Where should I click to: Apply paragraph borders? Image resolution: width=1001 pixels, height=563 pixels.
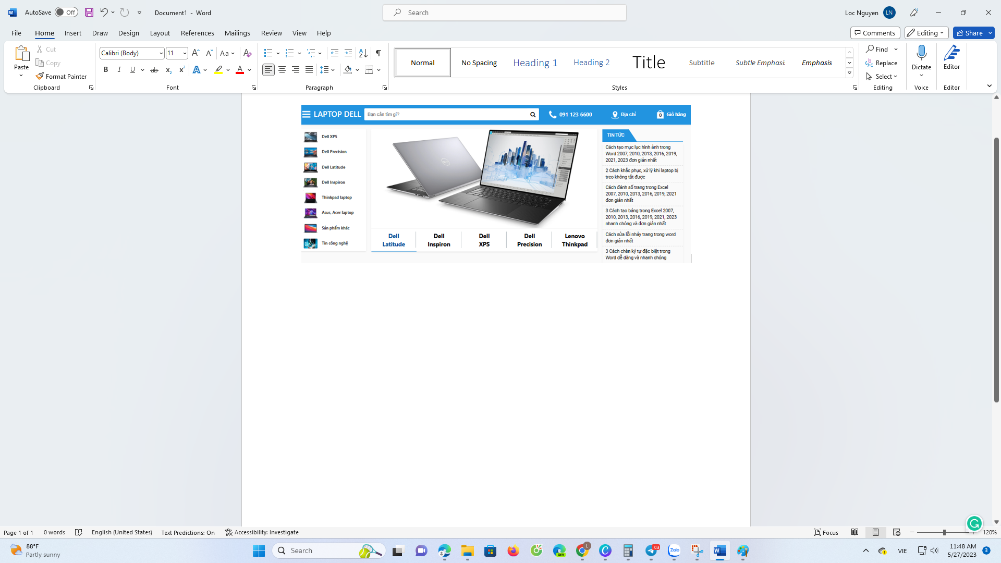[x=369, y=70]
